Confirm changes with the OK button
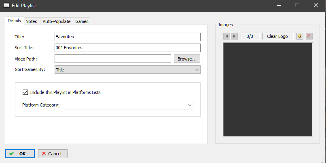This screenshot has height=163, width=326. point(20,154)
